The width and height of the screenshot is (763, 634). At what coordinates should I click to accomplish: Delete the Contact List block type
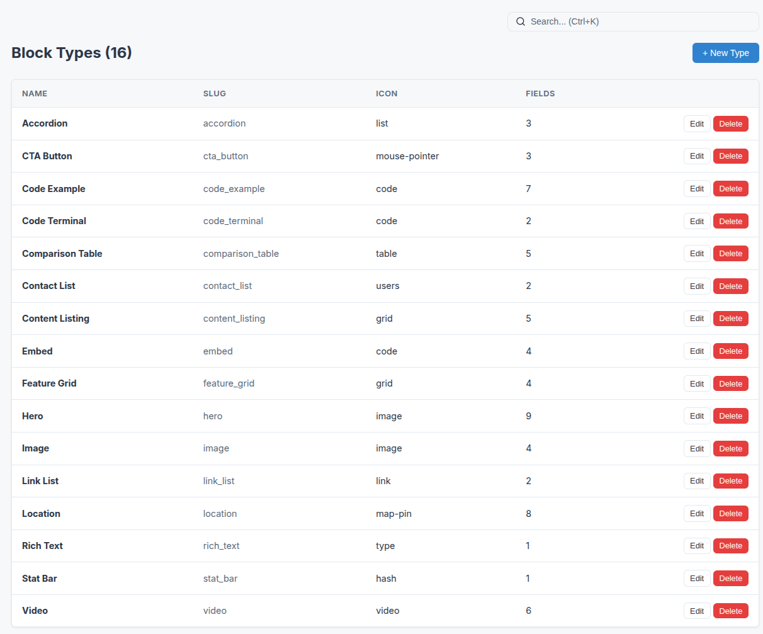point(730,286)
